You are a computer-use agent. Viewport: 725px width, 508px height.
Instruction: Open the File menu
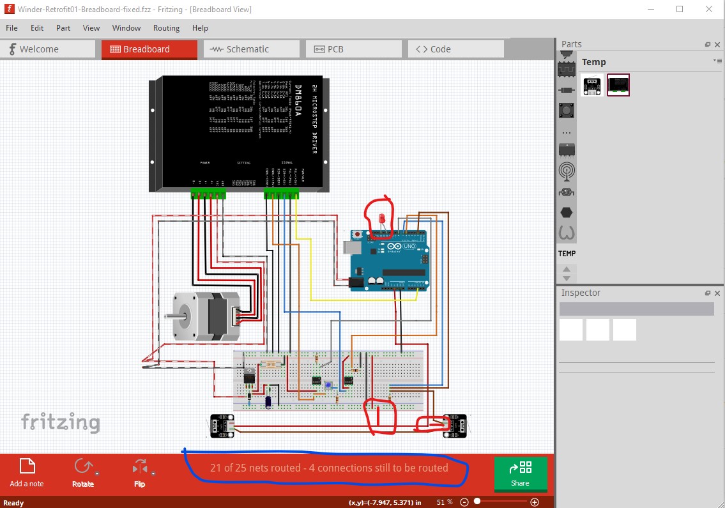click(x=11, y=27)
